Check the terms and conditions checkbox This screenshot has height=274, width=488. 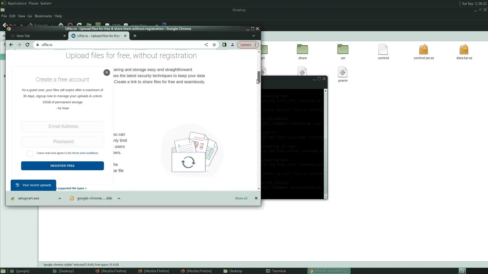pos(30,153)
